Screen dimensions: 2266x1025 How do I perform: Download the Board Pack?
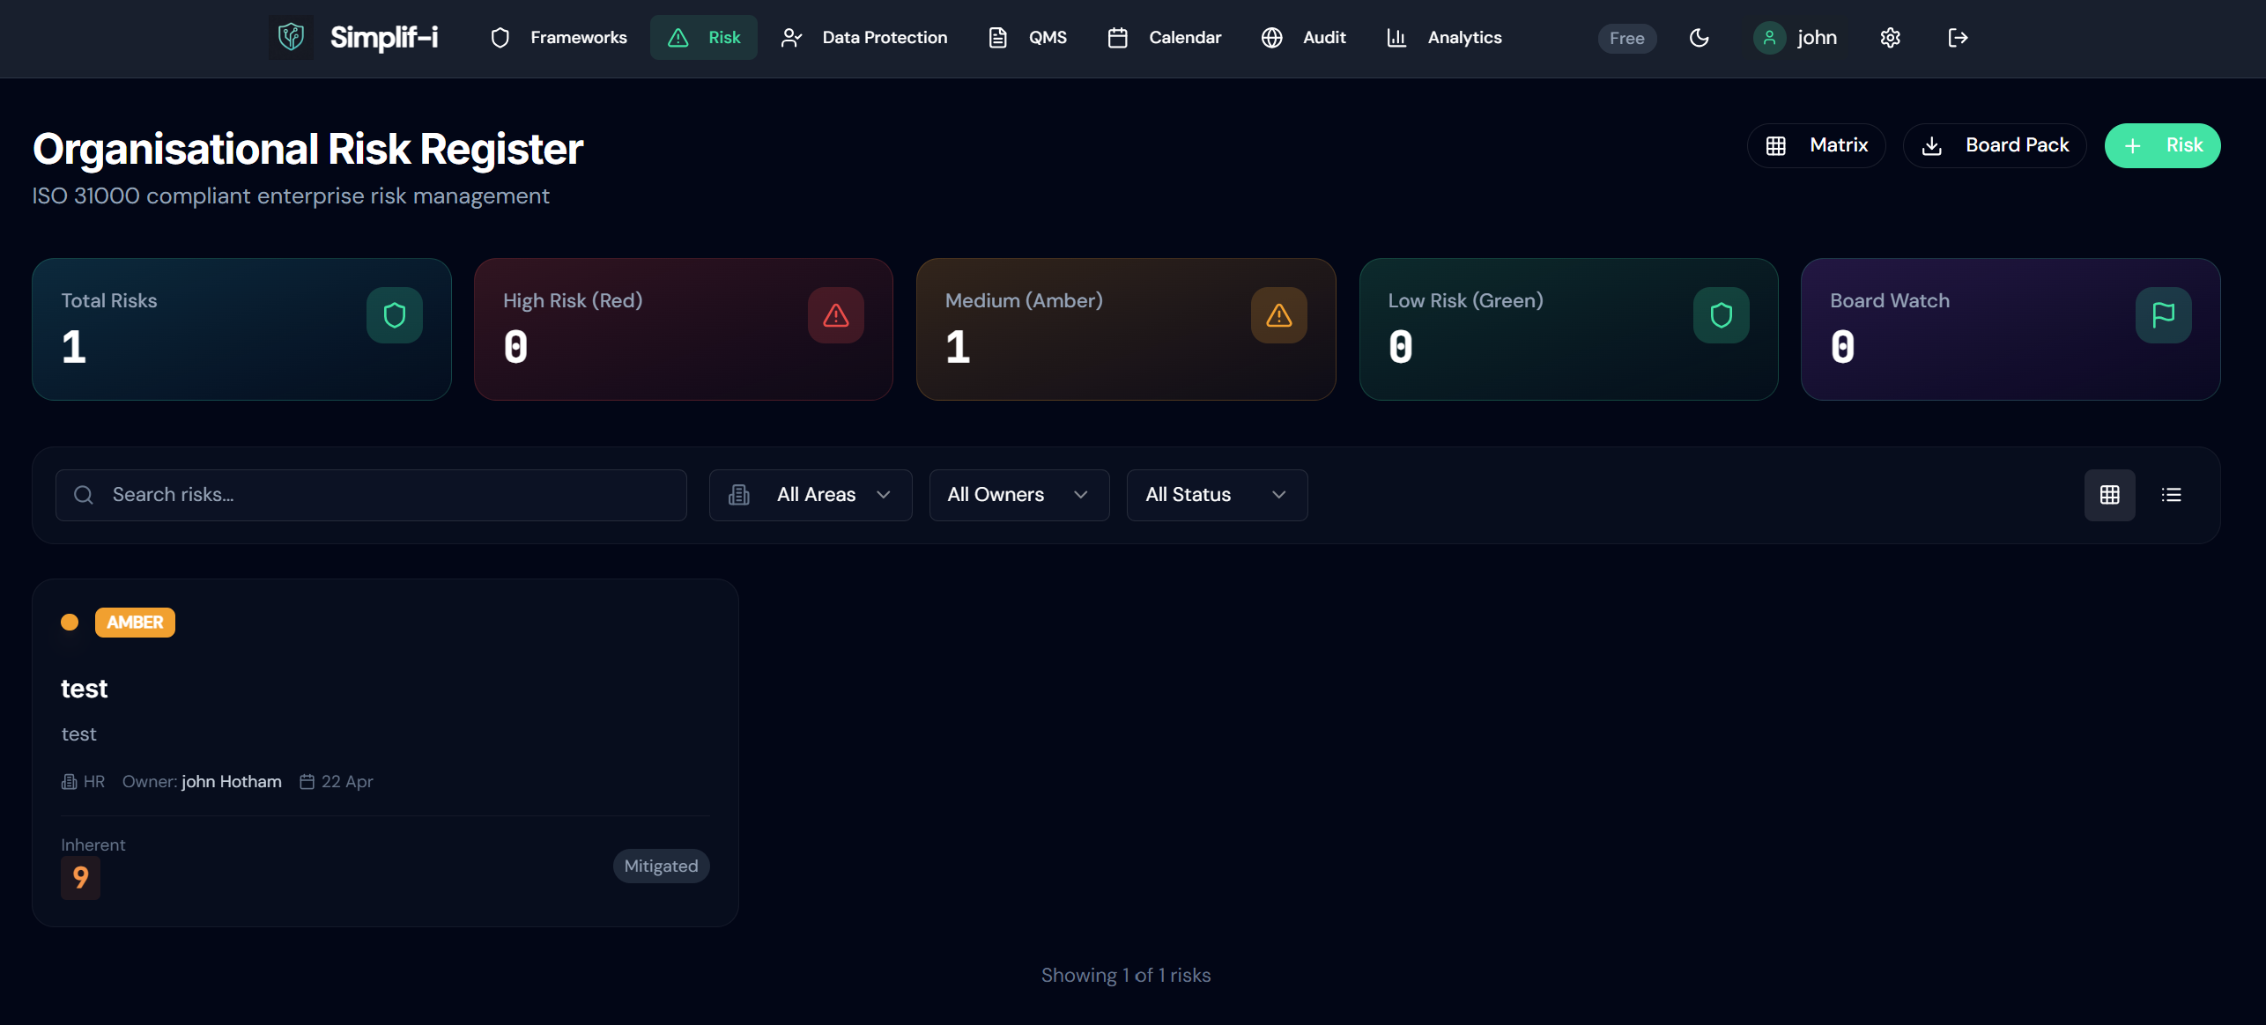(1995, 145)
